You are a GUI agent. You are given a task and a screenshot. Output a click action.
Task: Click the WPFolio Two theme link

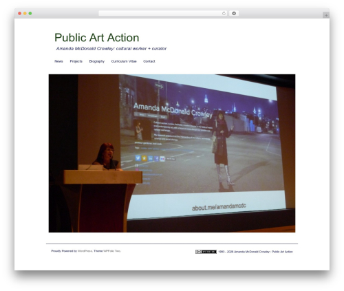click(x=111, y=251)
